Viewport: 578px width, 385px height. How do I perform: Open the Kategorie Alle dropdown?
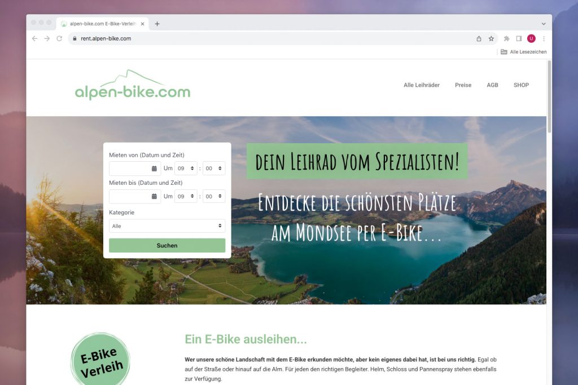pyautogui.click(x=167, y=226)
